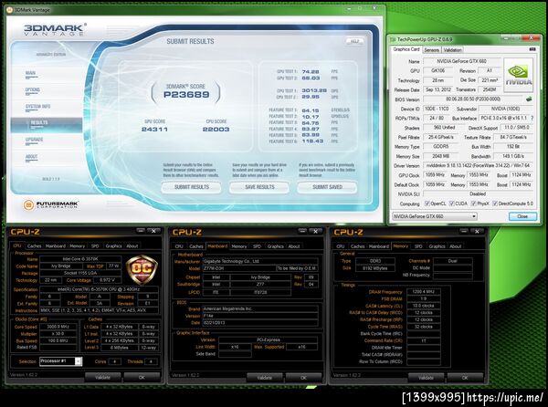
Task: Click the Futuremark logo icon
Action: 28,205
